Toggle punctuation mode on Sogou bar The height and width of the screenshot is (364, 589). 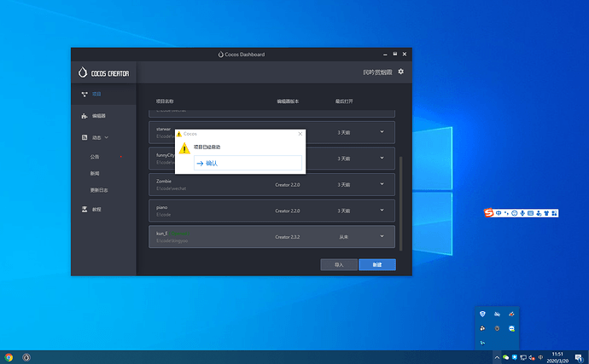(507, 213)
